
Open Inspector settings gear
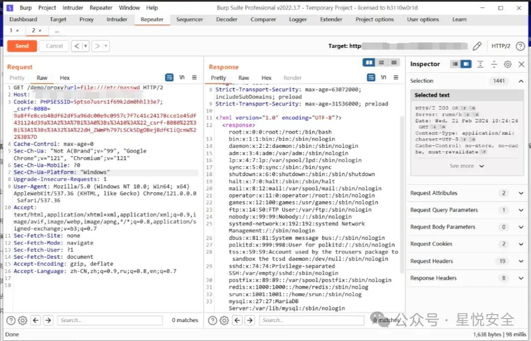(x=507, y=64)
